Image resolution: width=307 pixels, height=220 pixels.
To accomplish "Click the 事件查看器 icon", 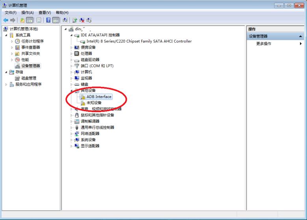I will (17, 47).
